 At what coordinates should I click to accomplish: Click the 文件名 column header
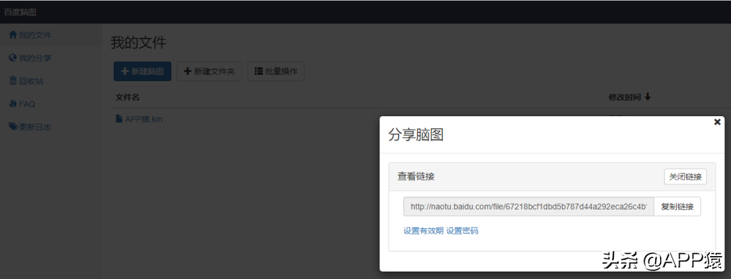(x=128, y=97)
